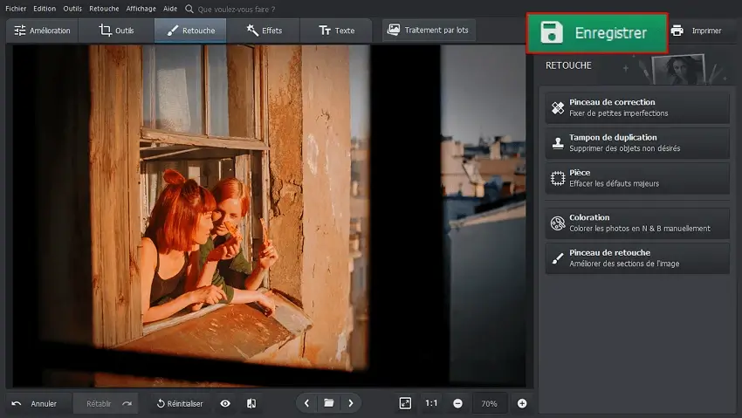This screenshot has width=742, height=418.
Task: Open the Fichier menu
Action: coord(16,9)
